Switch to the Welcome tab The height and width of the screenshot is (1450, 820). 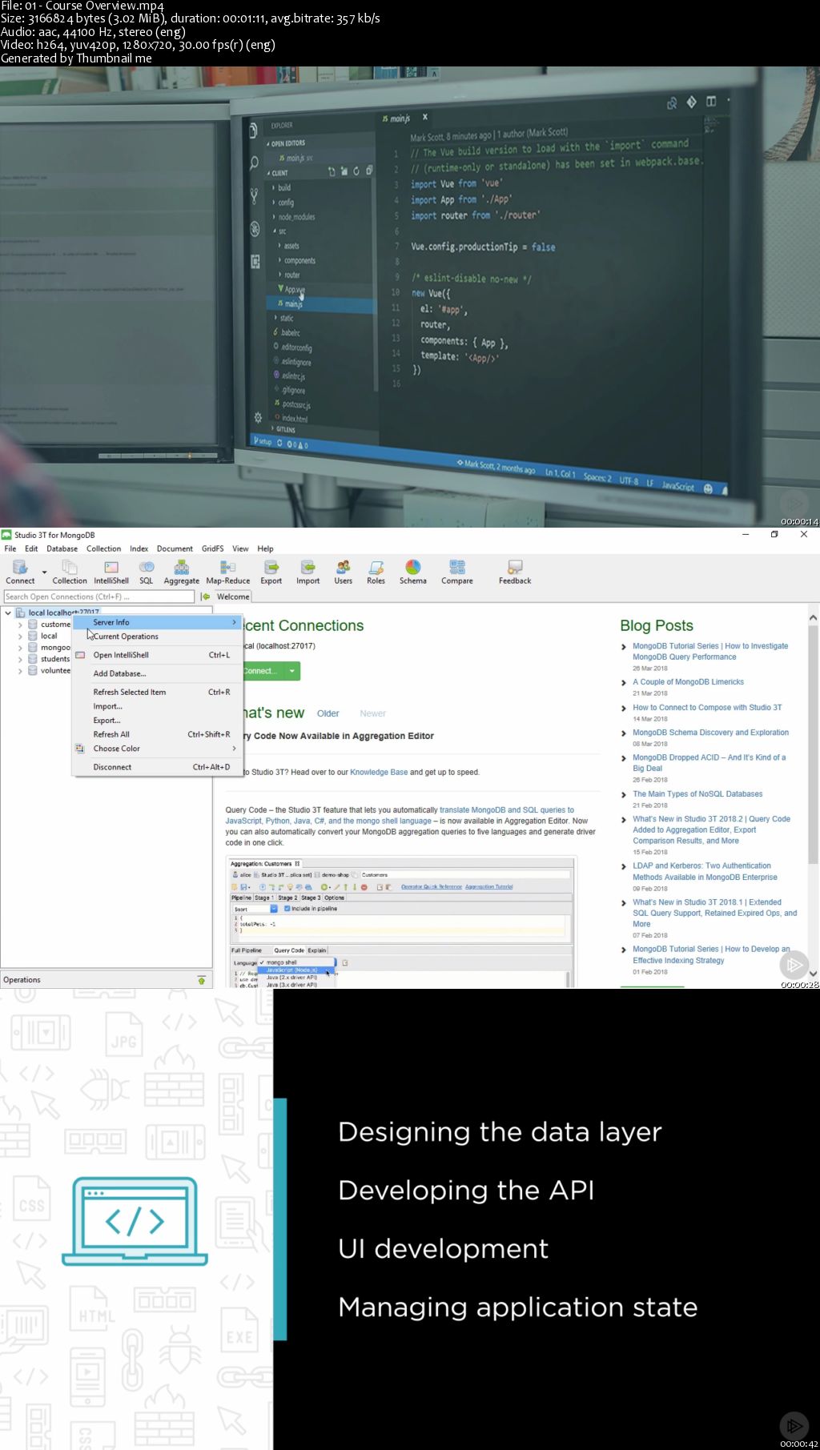233,596
